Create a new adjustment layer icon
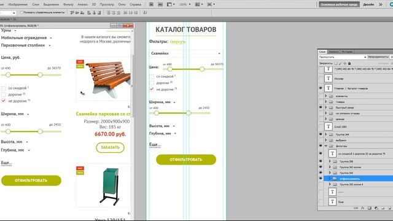This screenshot has height=221, width=393. [x=376, y=208]
